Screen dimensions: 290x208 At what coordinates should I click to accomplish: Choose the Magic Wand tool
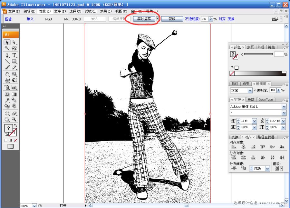coord(7,48)
